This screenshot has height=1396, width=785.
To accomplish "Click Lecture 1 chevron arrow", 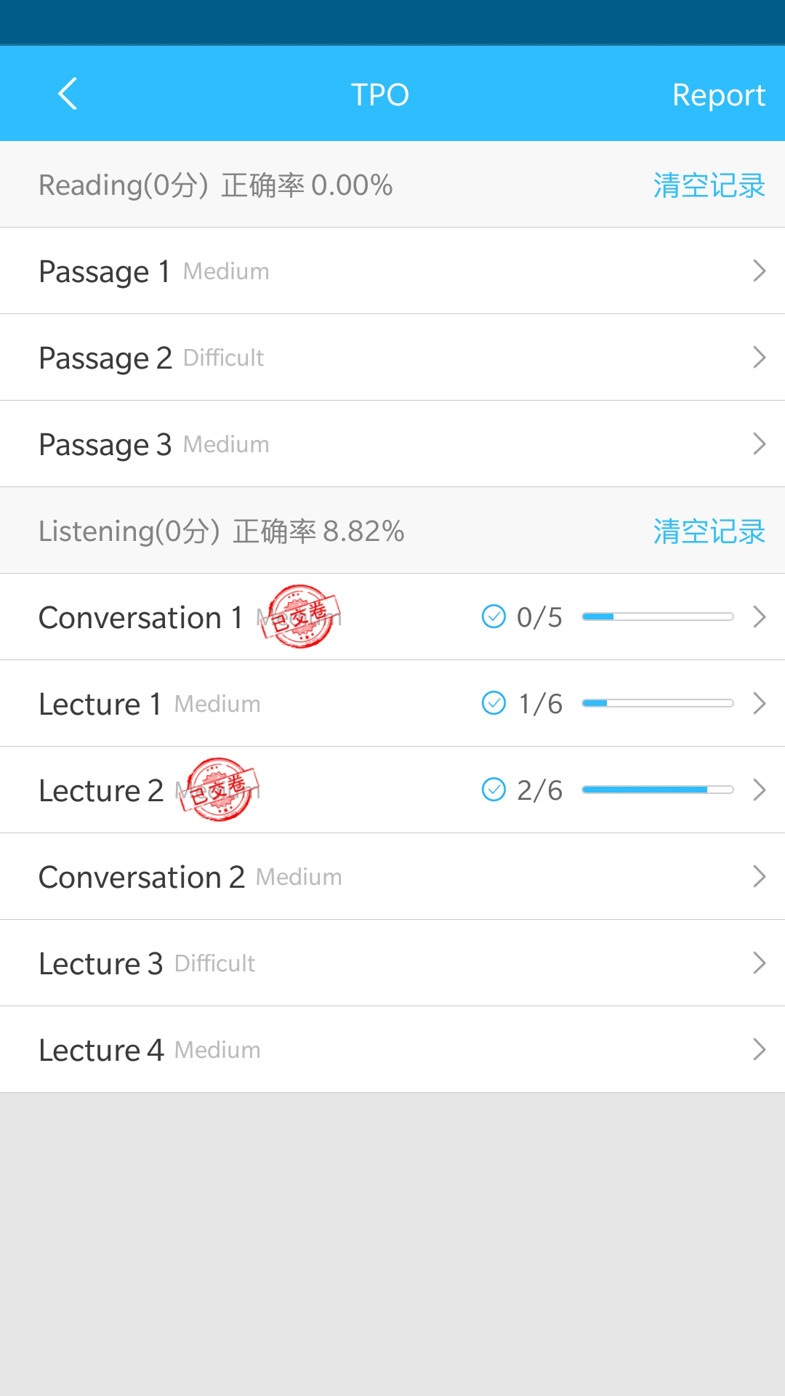I will [759, 703].
